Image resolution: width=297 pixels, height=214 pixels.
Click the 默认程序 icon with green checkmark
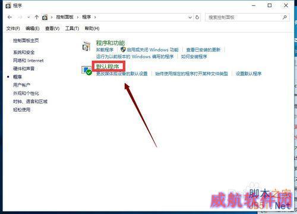tap(87, 71)
